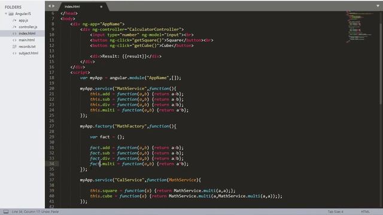Click the controller.js file type icon
Image resolution: width=383 pixels, height=215 pixels.
[x=14, y=27]
